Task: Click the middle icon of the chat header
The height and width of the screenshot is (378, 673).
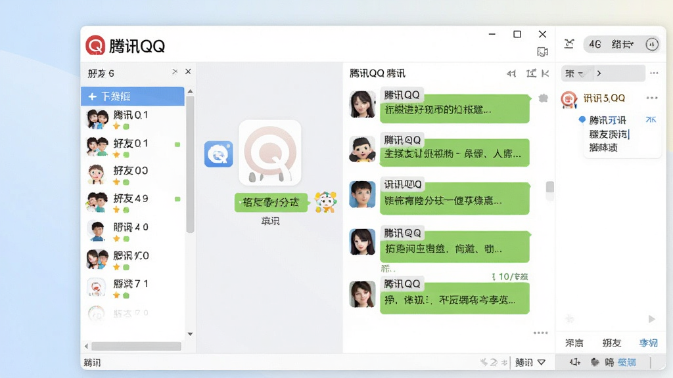Action: (531, 73)
